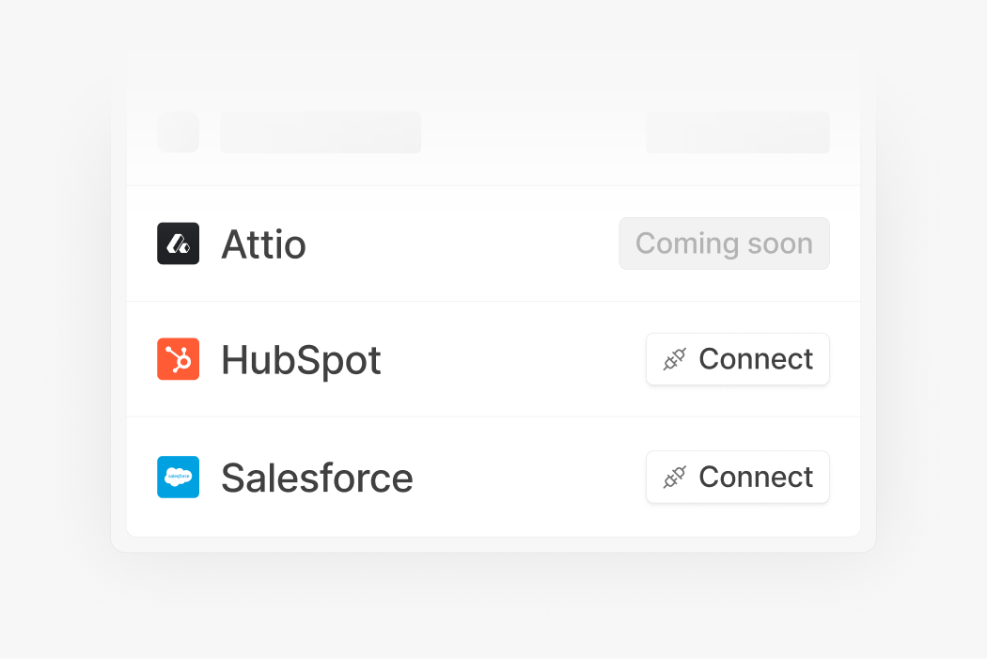
Task: Connect the HubSpot integration
Action: (738, 359)
